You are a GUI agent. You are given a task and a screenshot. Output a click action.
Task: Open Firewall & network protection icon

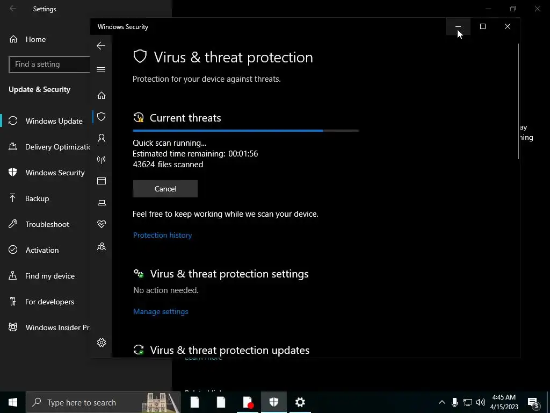[102, 160]
